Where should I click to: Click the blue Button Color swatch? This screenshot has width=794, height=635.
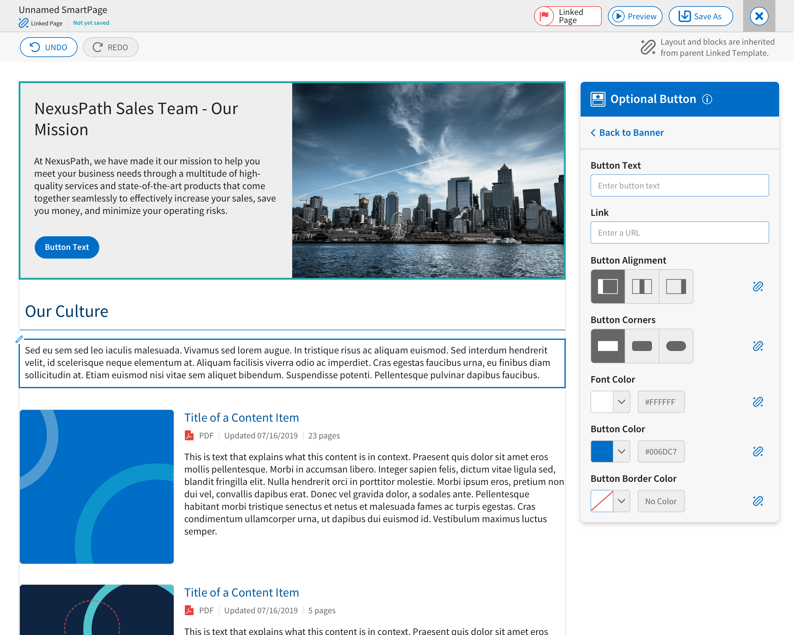click(x=602, y=451)
